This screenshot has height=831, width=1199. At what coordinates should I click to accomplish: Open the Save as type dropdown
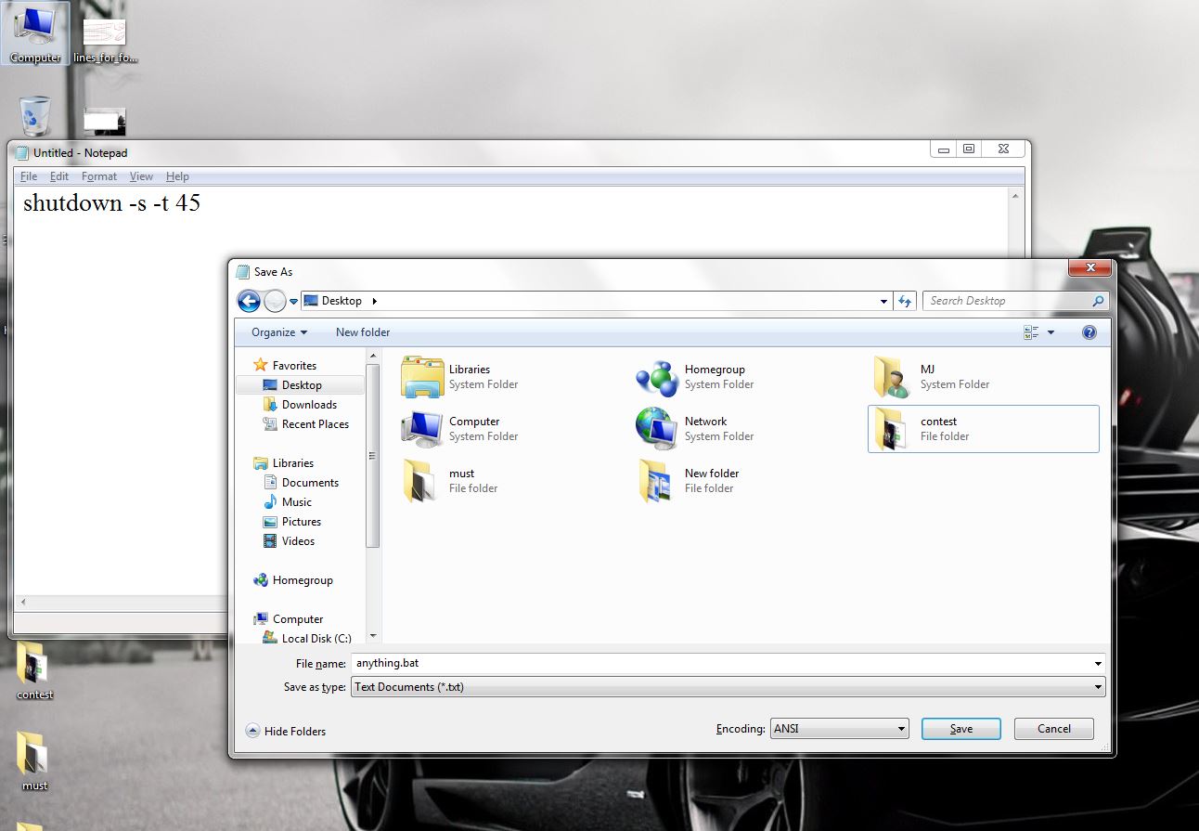point(1097,686)
